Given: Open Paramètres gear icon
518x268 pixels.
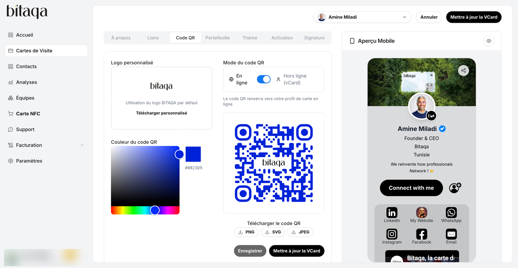Looking at the screenshot, I should tap(11, 161).
